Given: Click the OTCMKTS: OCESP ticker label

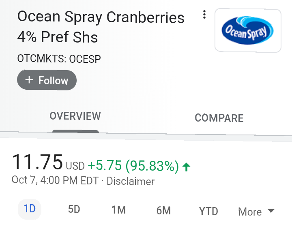Looking at the screenshot, I should click(x=59, y=59).
